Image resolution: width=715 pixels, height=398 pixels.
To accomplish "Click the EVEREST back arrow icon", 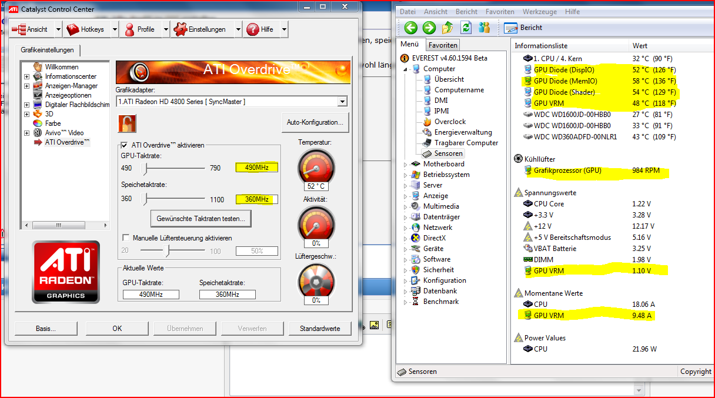I will point(410,28).
